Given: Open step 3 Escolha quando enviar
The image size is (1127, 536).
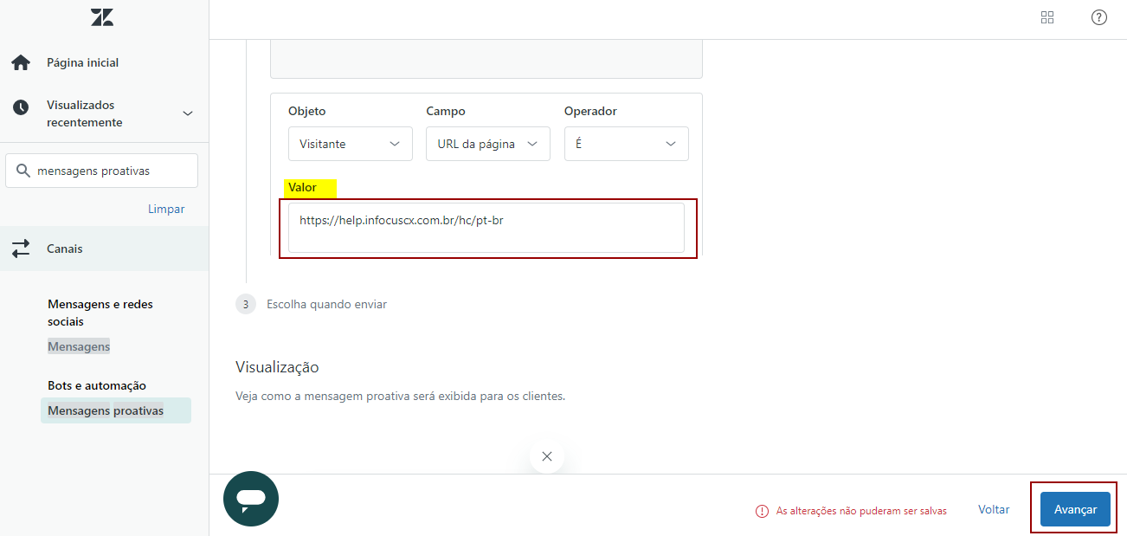Looking at the screenshot, I should click(x=326, y=304).
